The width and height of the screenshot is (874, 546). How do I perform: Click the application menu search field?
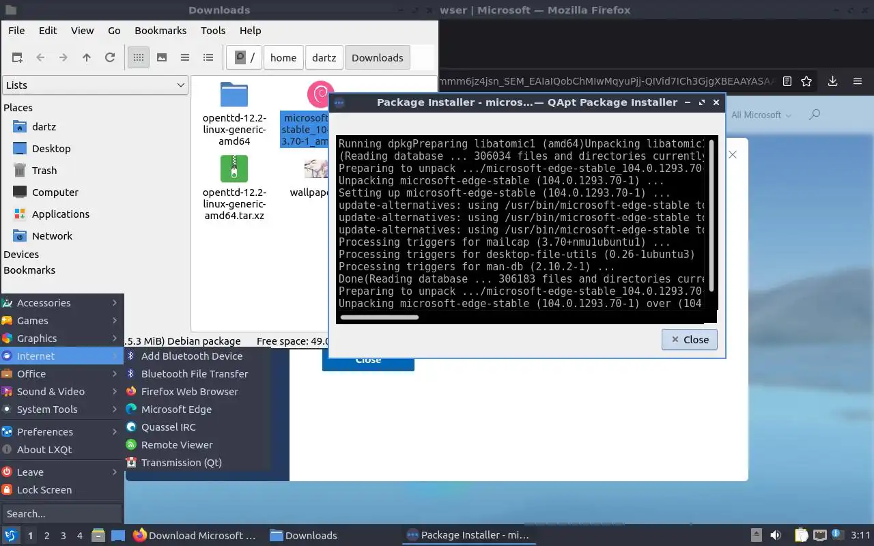[x=61, y=513]
